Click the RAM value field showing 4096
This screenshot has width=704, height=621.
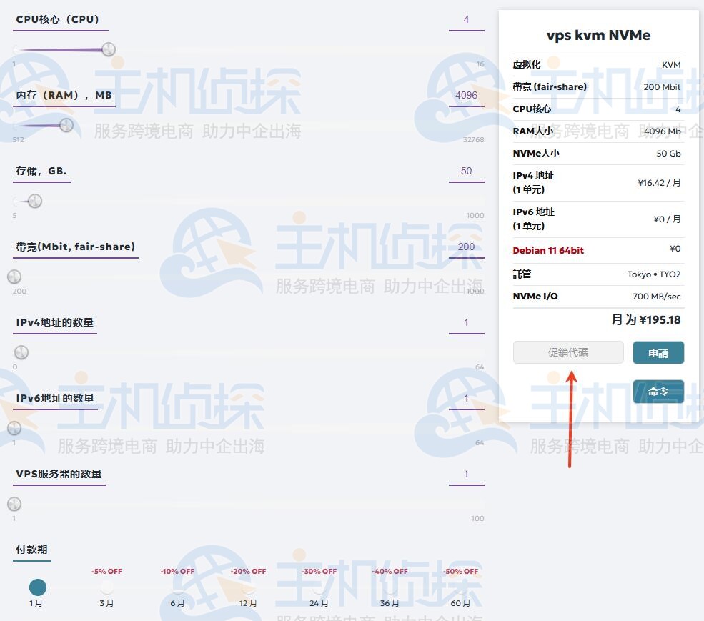point(466,96)
